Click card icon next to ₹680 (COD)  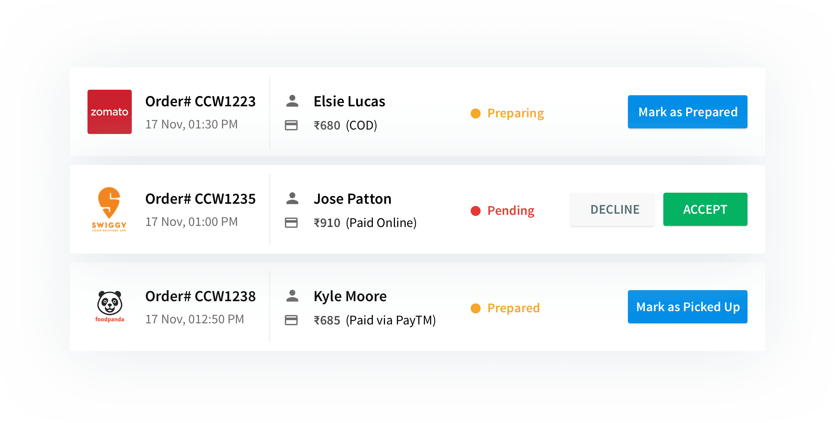click(x=291, y=125)
